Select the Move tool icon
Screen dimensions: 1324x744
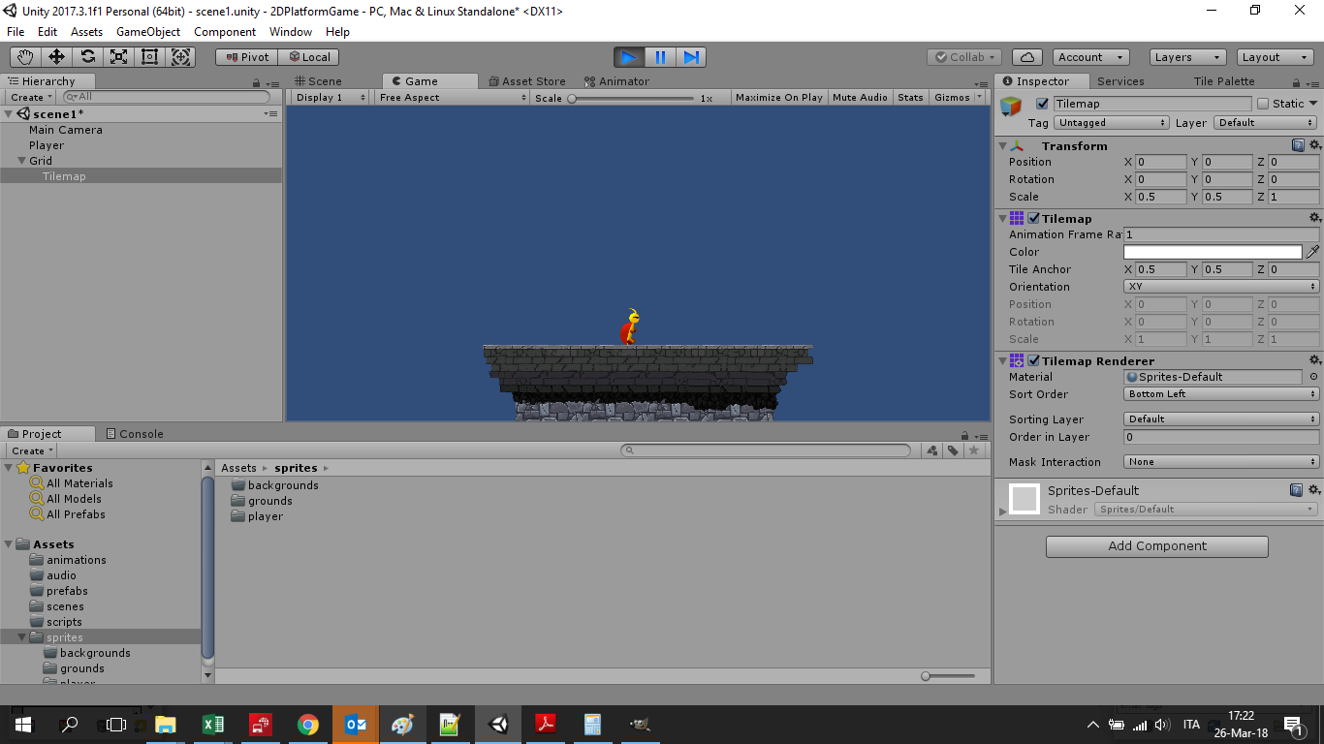56,57
